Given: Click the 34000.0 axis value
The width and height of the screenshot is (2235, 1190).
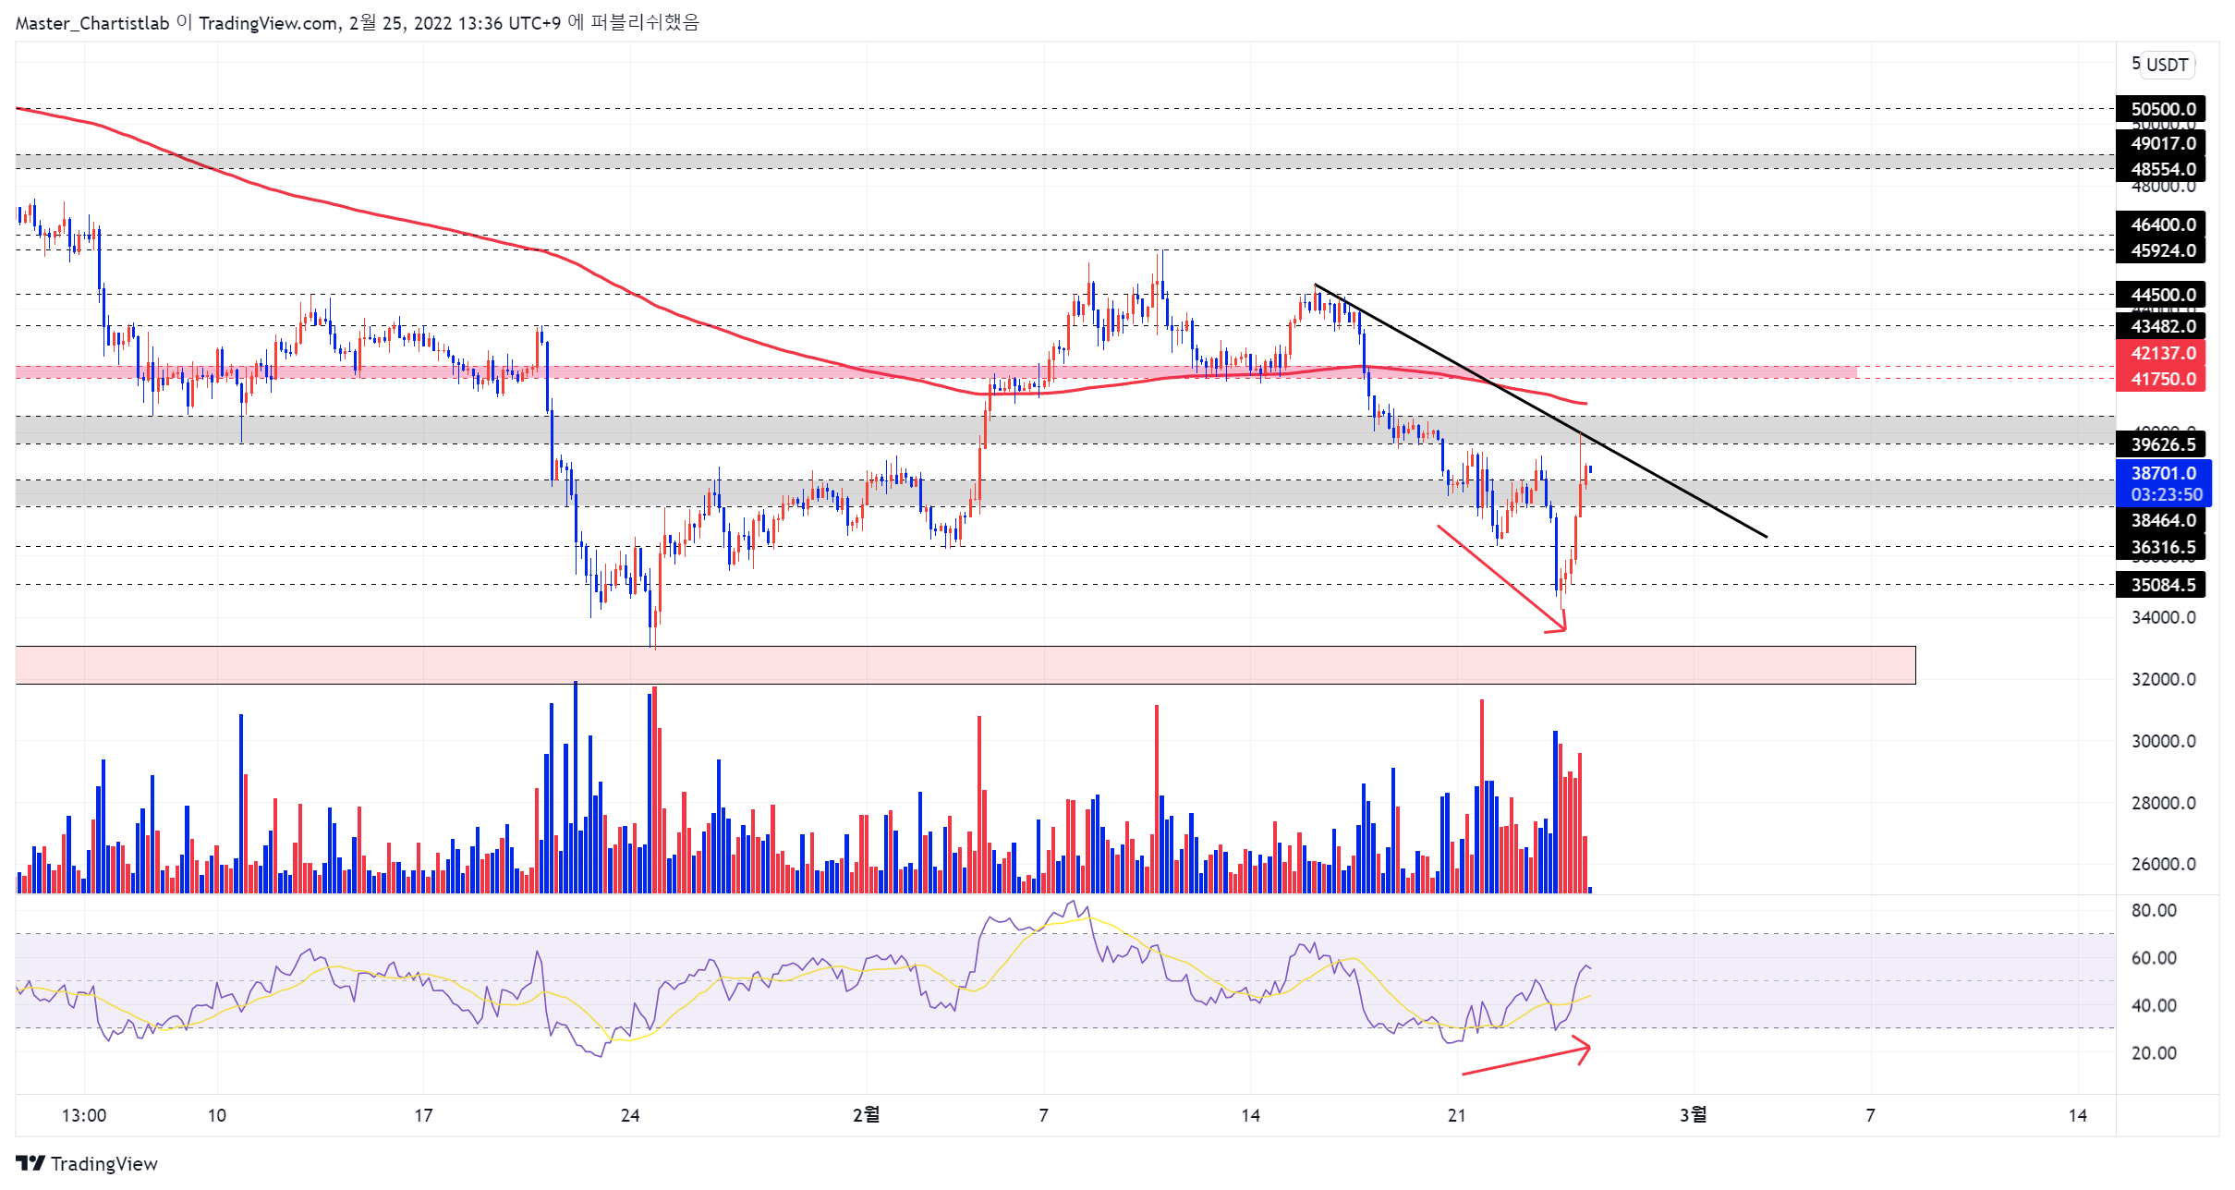Looking at the screenshot, I should 2163,617.
